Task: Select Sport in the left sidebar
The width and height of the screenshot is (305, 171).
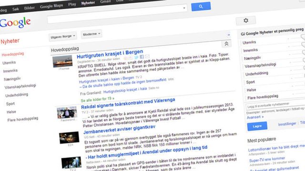Action: (10, 104)
